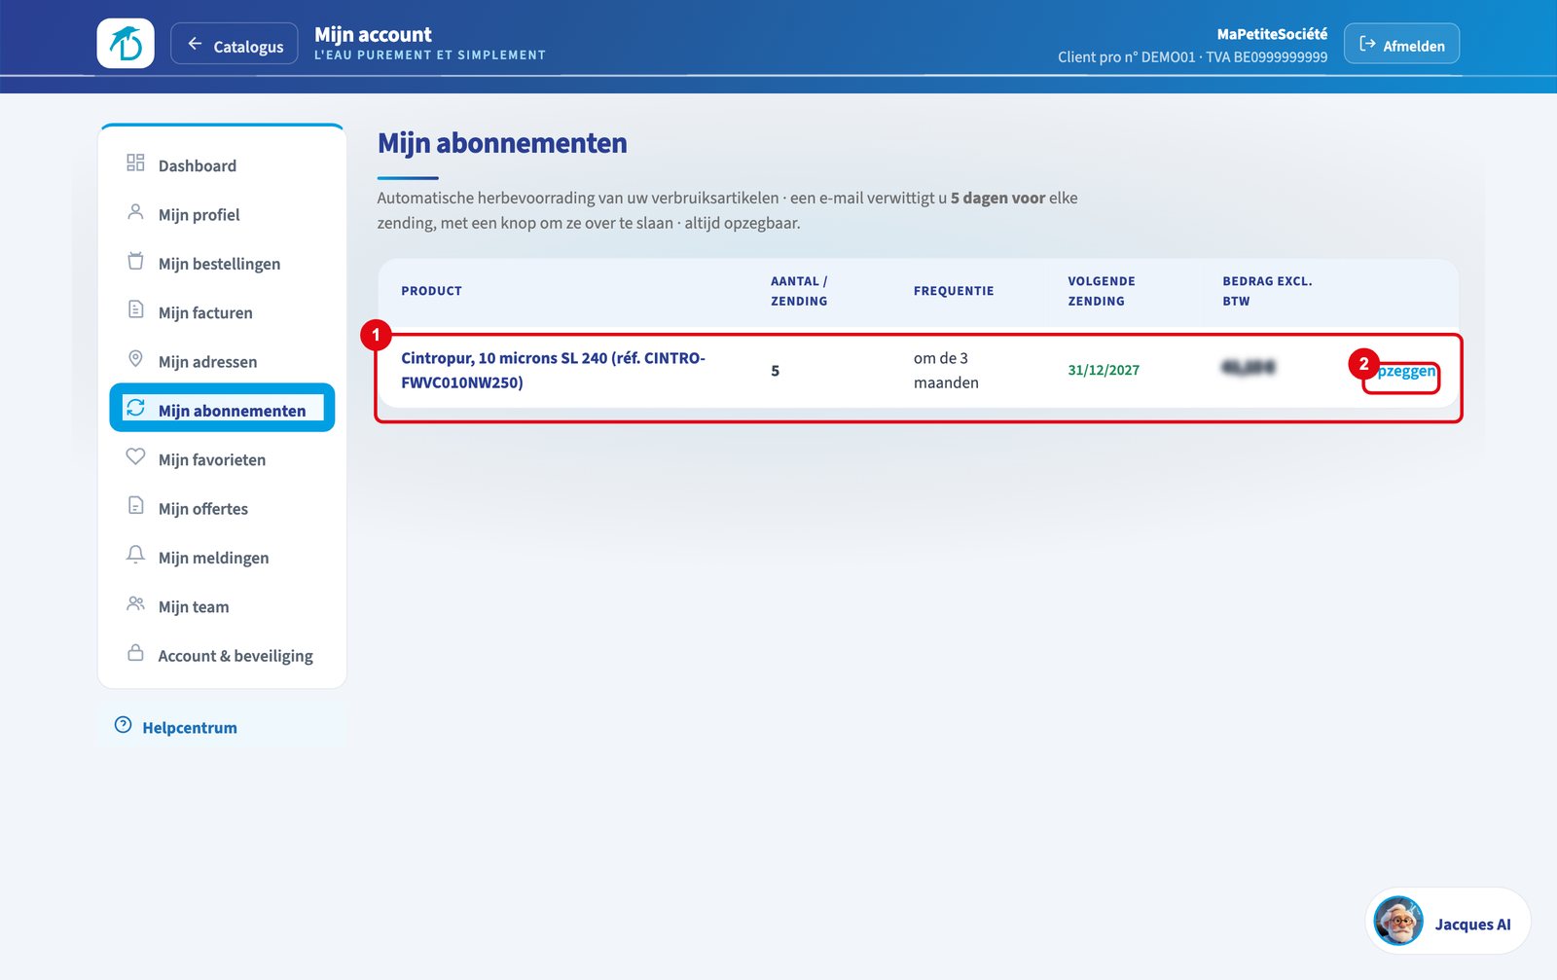Open the Mijn meldingen label

213,558
